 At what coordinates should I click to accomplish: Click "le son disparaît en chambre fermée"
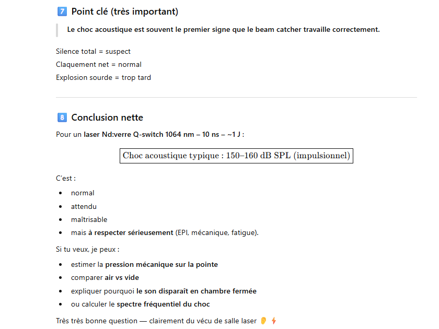click(x=197, y=291)
